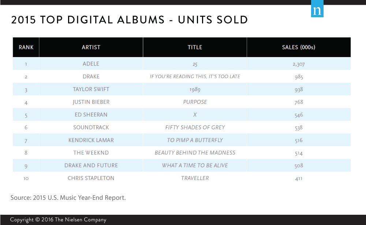Select the ARTIST column header
The width and height of the screenshot is (366, 225).
(x=91, y=47)
